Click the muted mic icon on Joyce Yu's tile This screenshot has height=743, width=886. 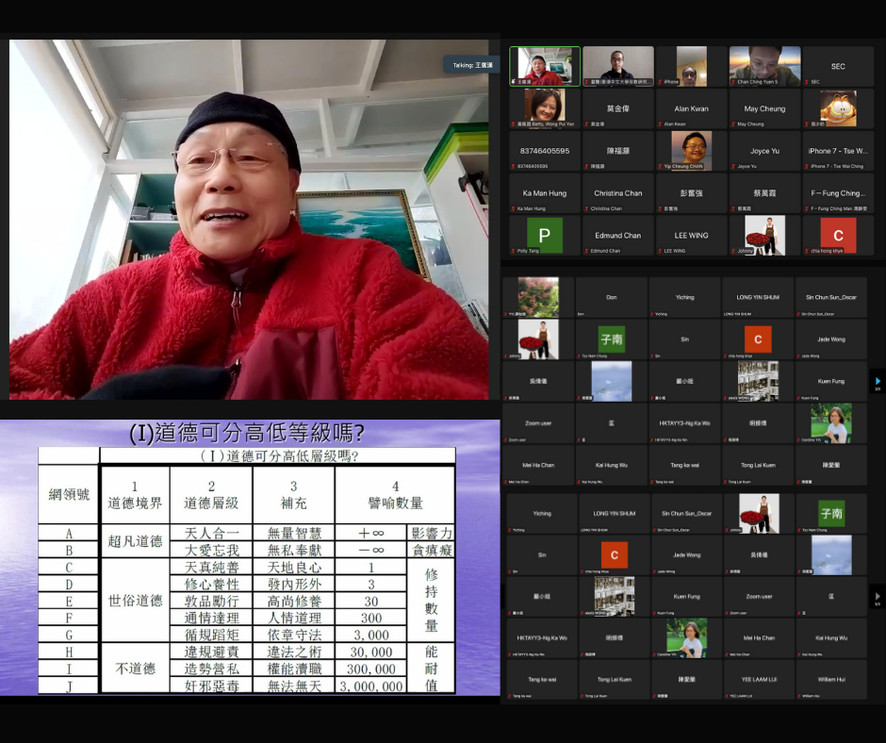(x=733, y=166)
